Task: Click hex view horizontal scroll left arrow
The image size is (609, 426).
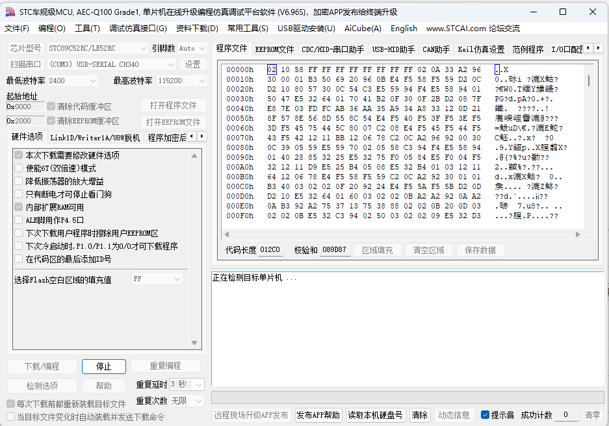Action: pos(227,234)
